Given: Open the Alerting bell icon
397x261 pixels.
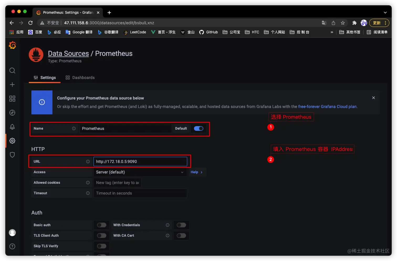Looking at the screenshot, I should [12, 127].
